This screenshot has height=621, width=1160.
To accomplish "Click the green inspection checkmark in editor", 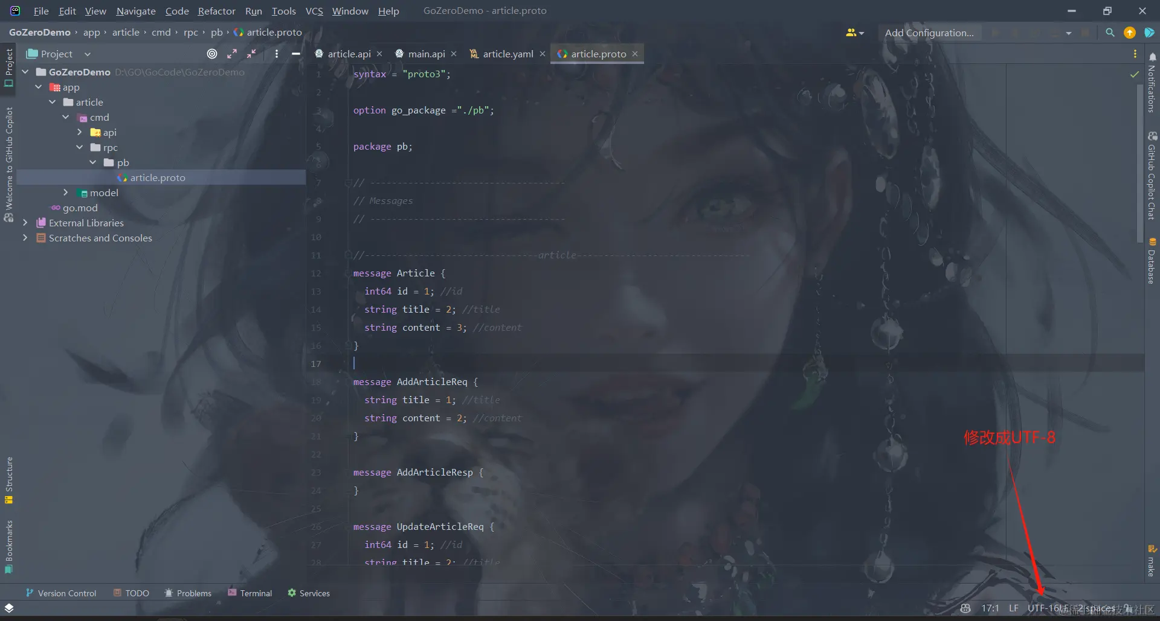I will click(1135, 74).
